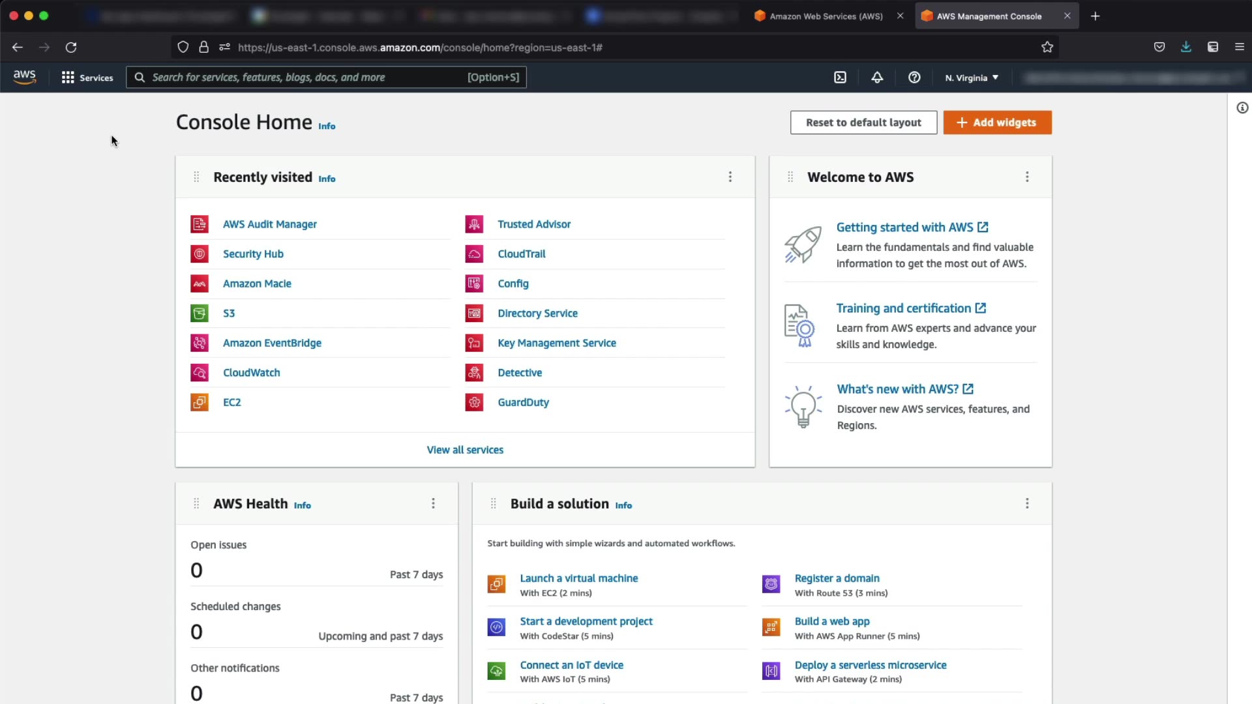Click the Add widgets button
This screenshot has width=1252, height=704.
[997, 123]
